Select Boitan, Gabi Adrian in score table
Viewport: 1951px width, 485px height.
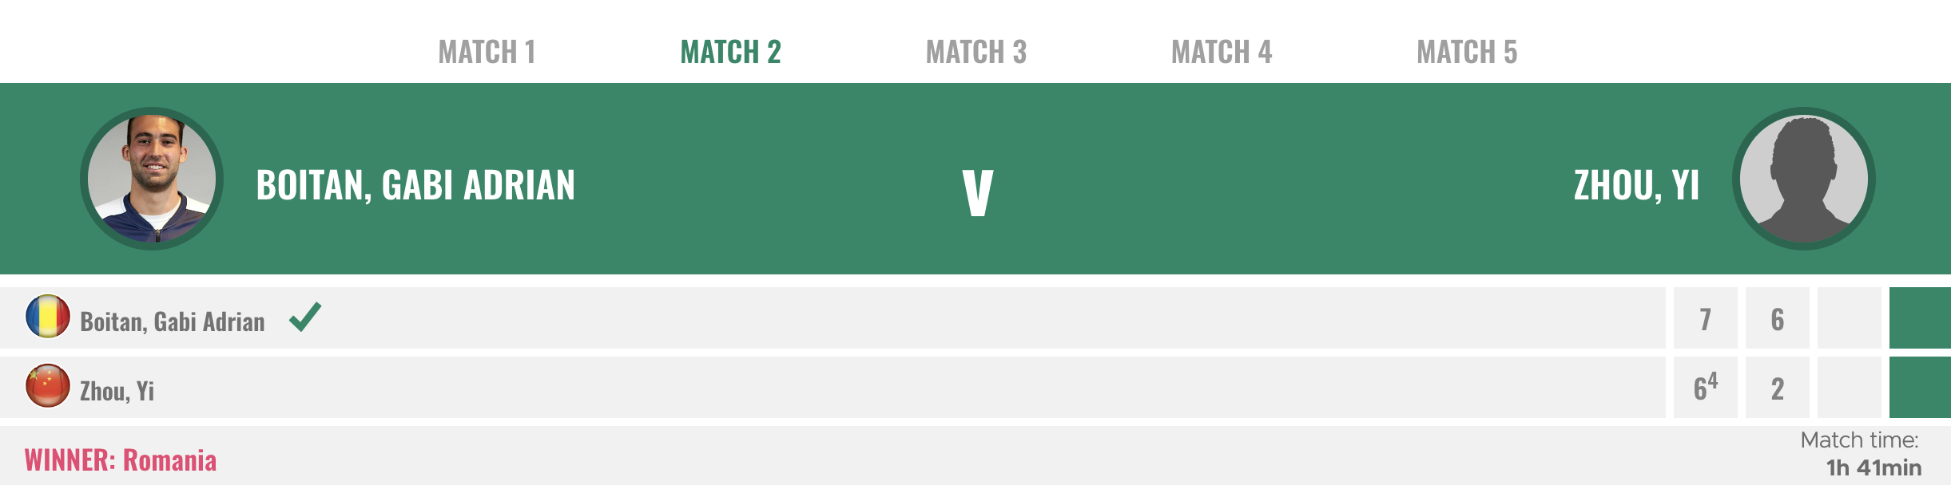pyautogui.click(x=173, y=321)
